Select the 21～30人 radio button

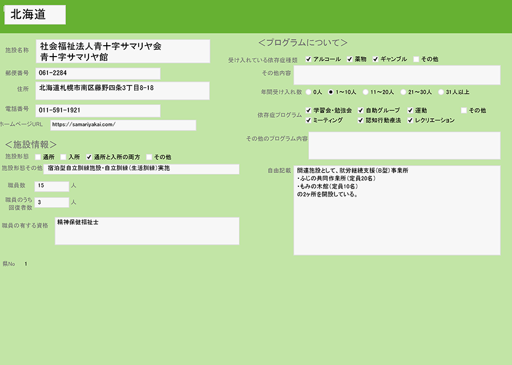coord(404,92)
